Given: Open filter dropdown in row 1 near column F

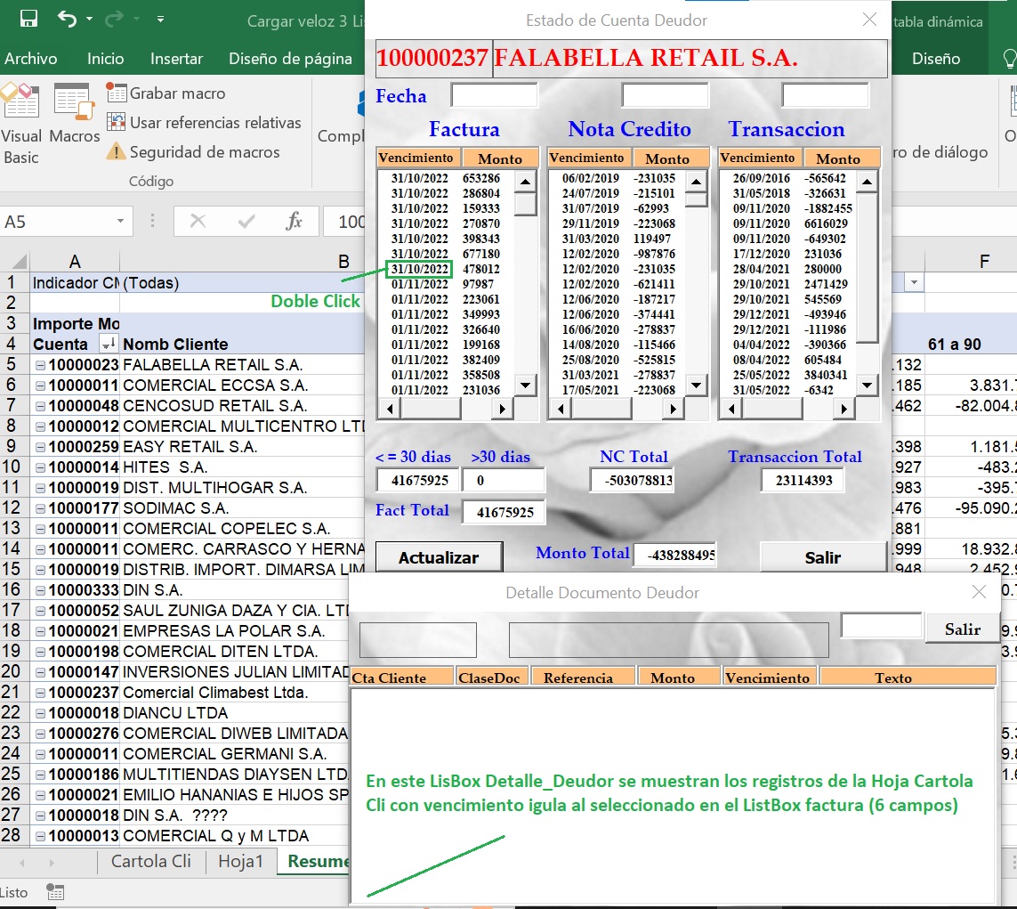Looking at the screenshot, I should click(x=914, y=282).
